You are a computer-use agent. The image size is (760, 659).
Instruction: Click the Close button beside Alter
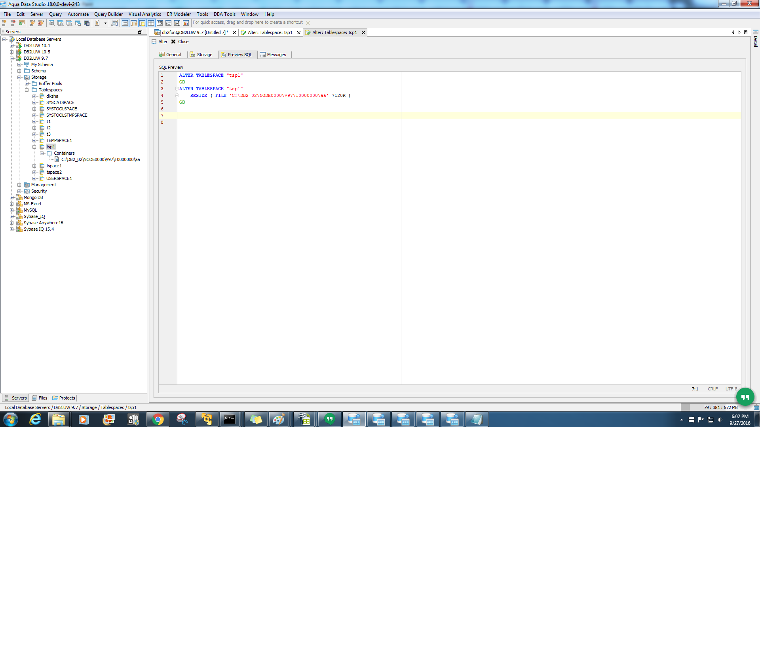tap(180, 42)
